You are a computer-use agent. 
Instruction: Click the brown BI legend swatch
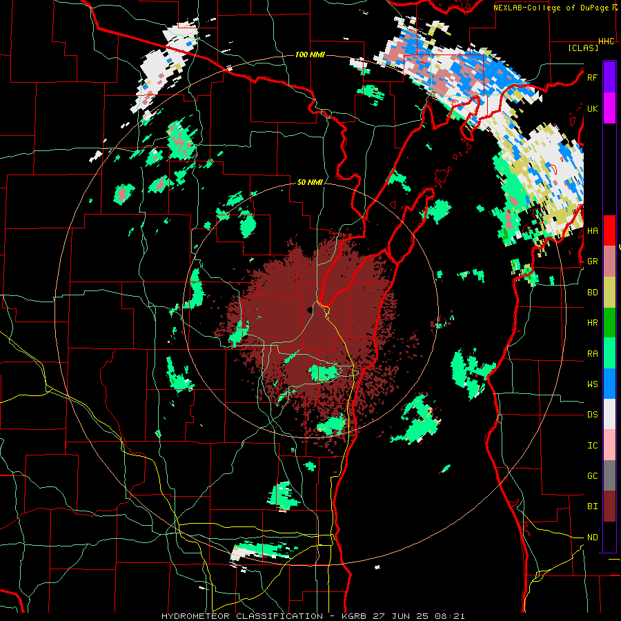click(609, 506)
